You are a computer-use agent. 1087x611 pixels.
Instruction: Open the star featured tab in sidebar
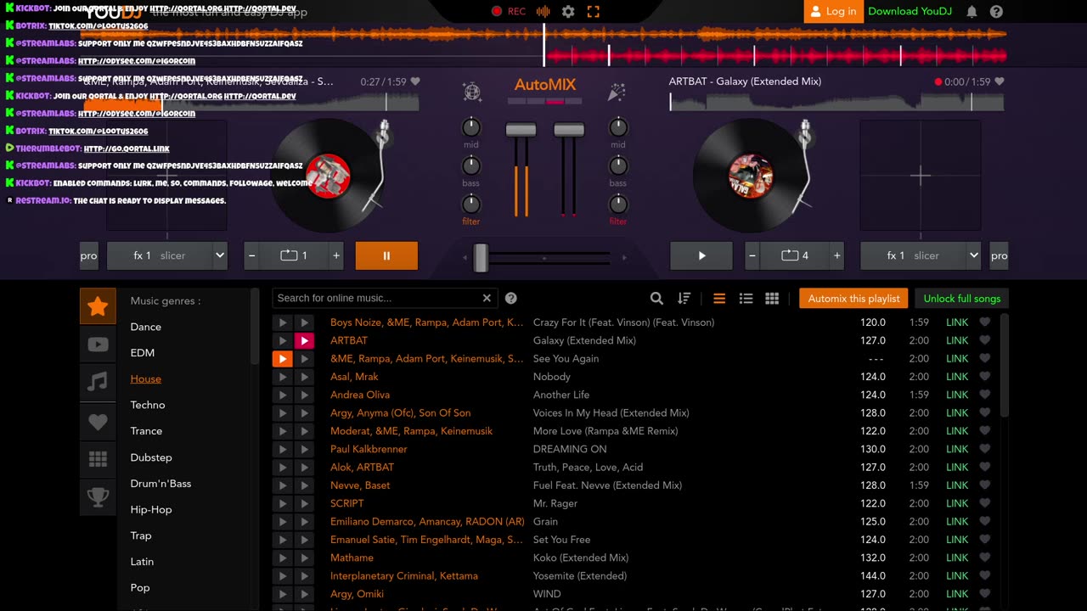tap(98, 305)
